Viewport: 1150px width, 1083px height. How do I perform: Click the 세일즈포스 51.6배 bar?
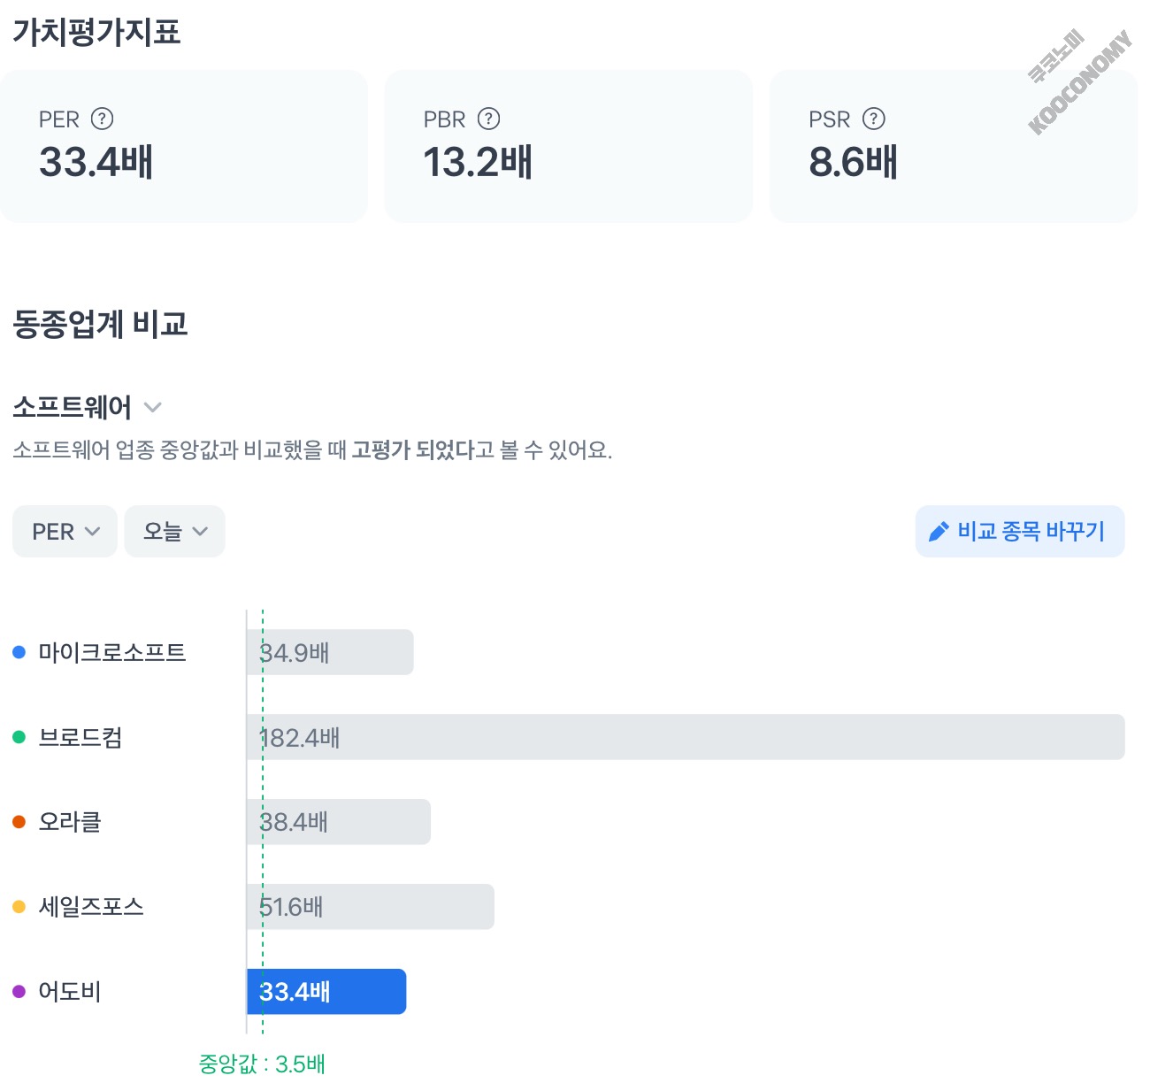[371, 907]
